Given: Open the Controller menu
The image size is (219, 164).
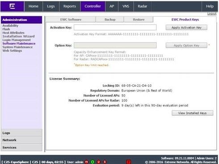Looking at the screenshot, I should (93, 6).
